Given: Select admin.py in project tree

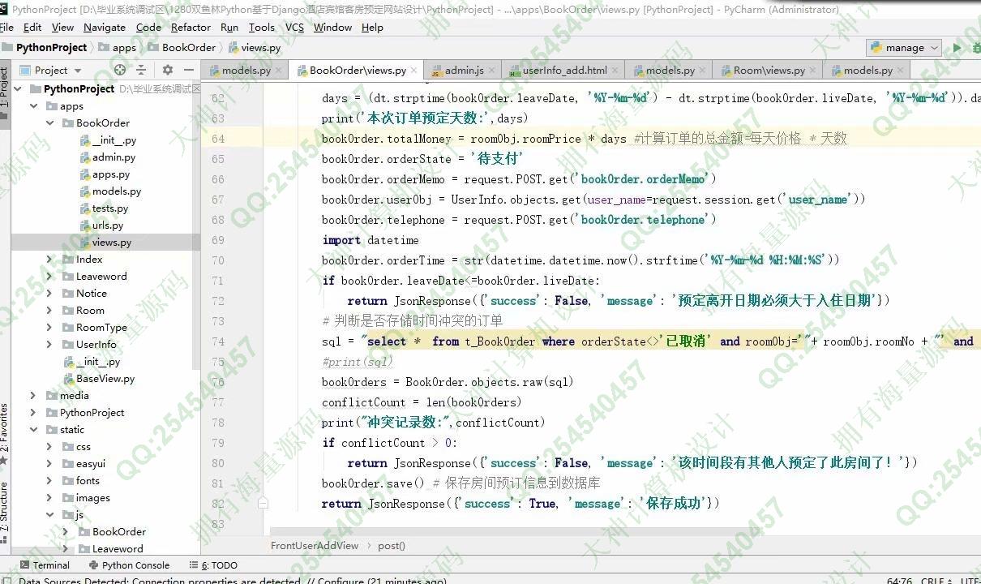Looking at the screenshot, I should 114,157.
